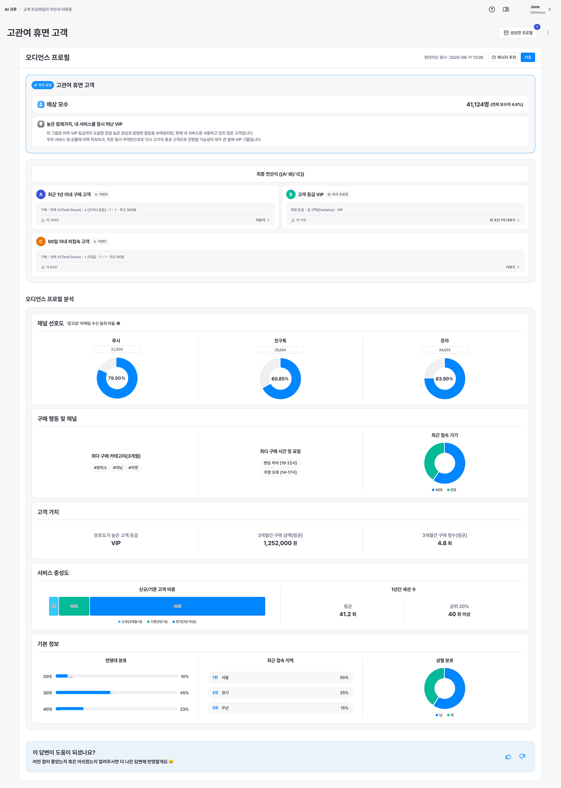This screenshot has height=788, width=561.
Task: Click the three-dot more options icon
Action: (x=548, y=33)
